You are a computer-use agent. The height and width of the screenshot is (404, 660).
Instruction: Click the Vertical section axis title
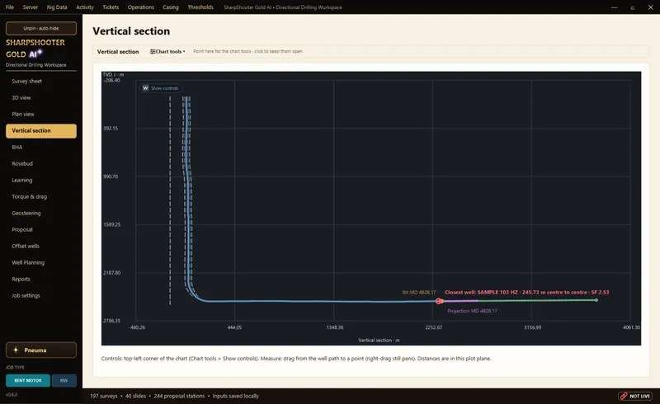pyautogui.click(x=379, y=340)
